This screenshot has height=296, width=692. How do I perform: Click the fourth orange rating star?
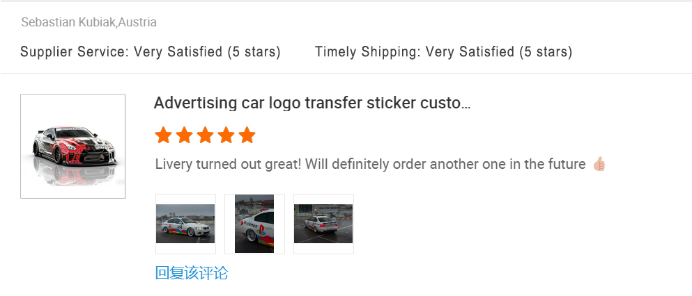pyautogui.click(x=226, y=135)
